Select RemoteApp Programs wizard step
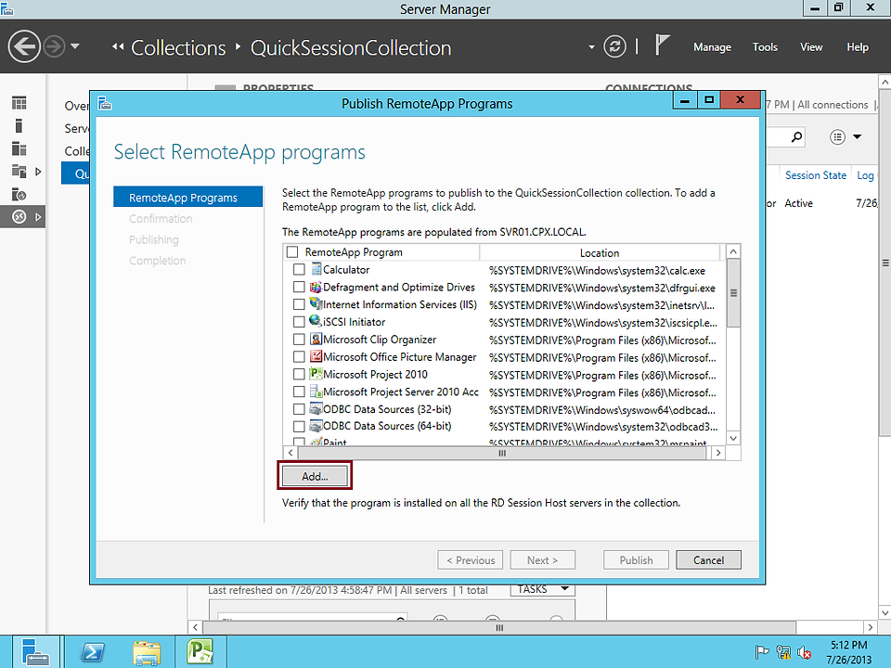Image resolution: width=891 pixels, height=668 pixels. coord(188,197)
